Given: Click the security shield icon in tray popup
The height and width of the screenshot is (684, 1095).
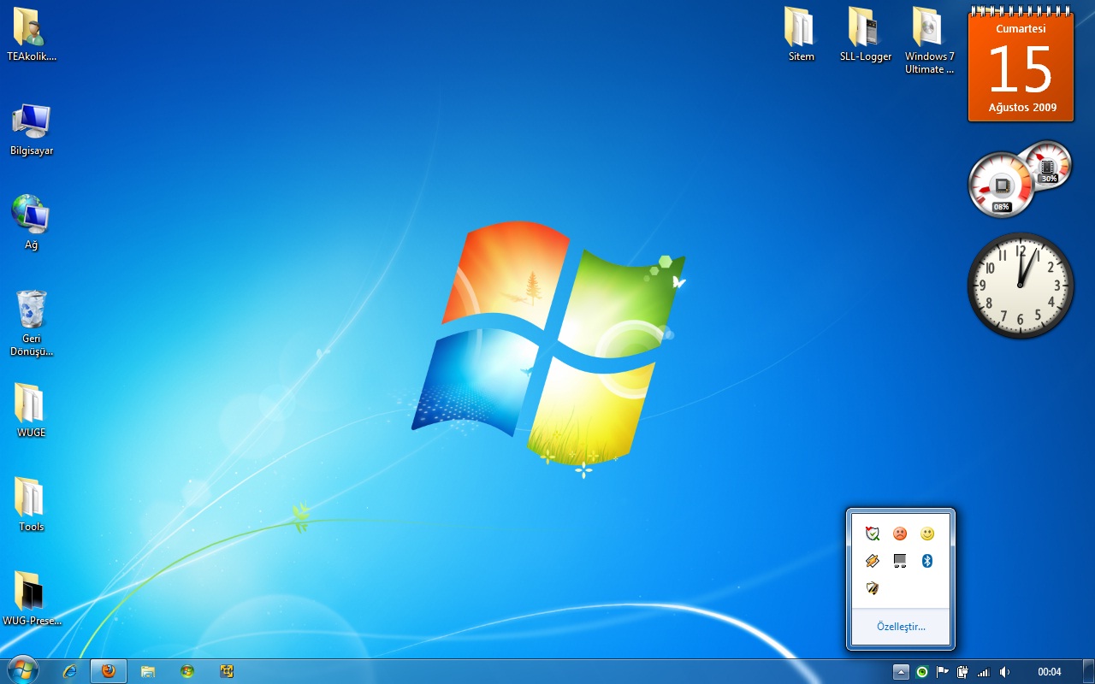Looking at the screenshot, I should pyautogui.click(x=873, y=534).
